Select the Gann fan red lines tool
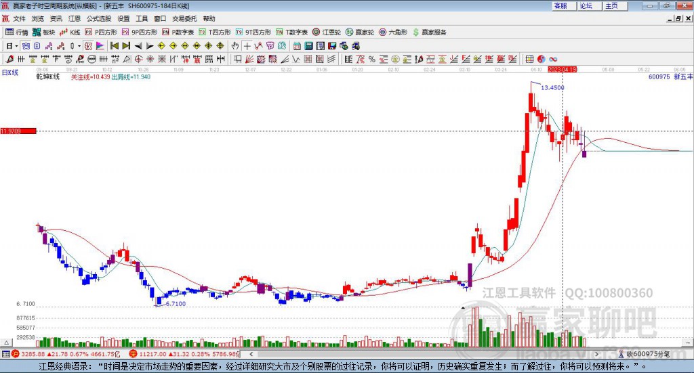Image resolution: width=694 pixels, height=373 pixels. click(x=249, y=59)
